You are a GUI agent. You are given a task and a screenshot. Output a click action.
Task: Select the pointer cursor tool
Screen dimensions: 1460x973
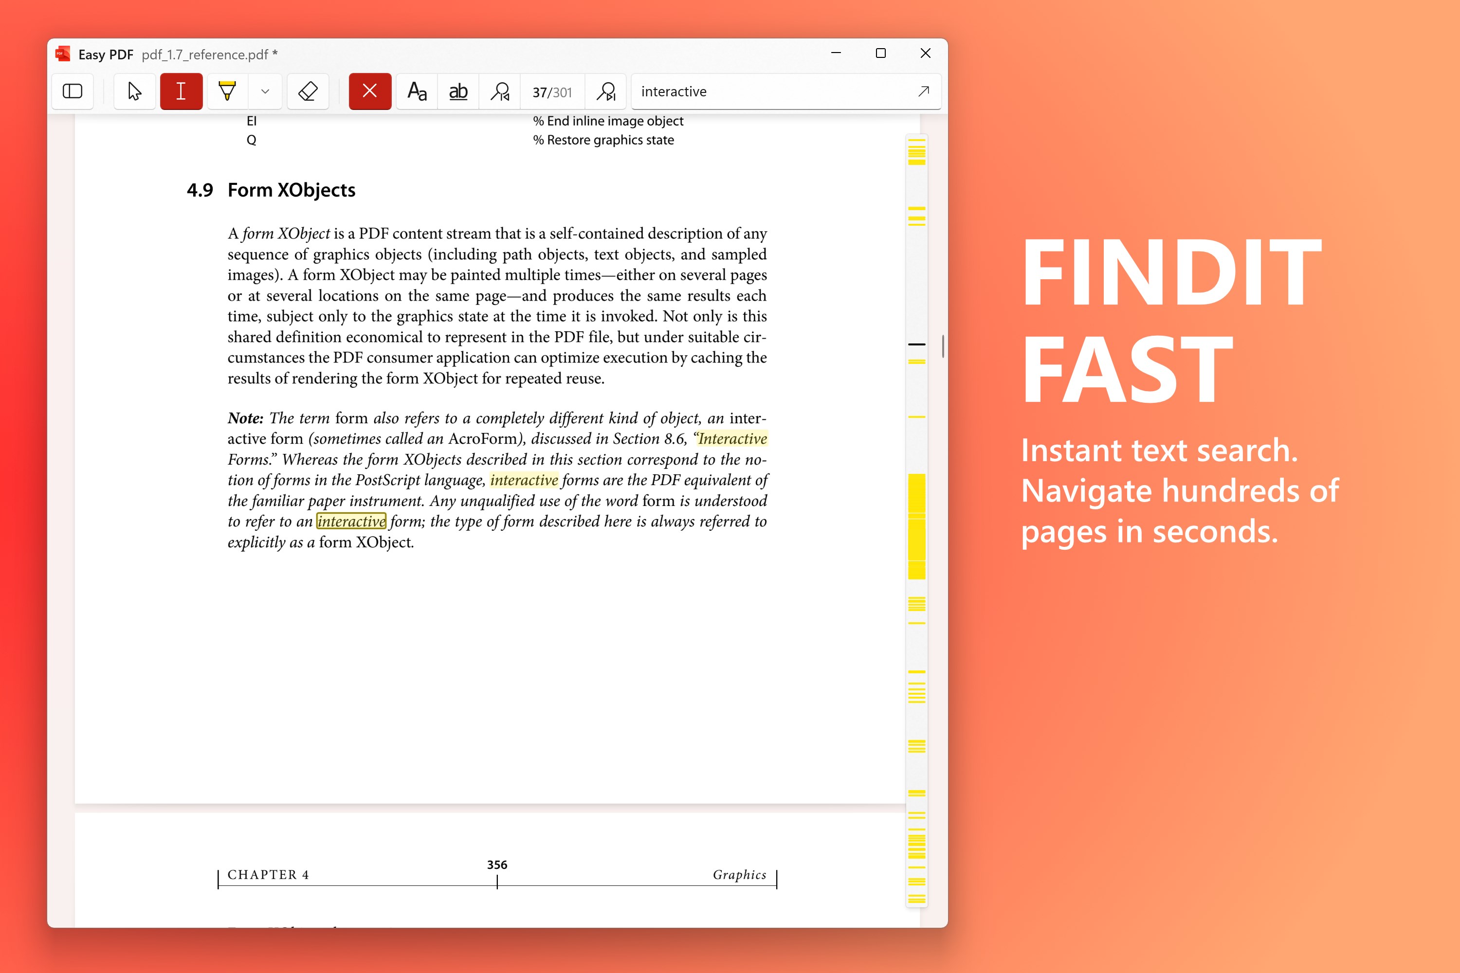[135, 91]
